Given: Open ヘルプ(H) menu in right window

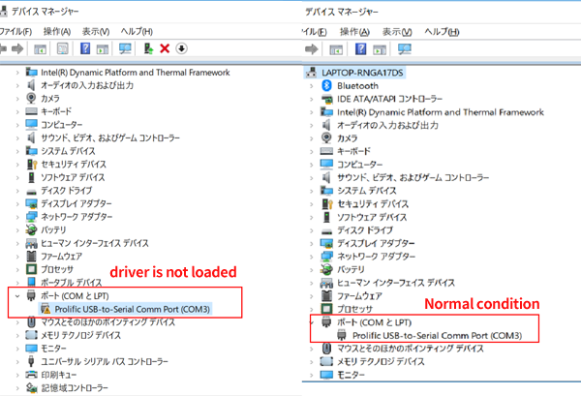Looking at the screenshot, I should 442,32.
